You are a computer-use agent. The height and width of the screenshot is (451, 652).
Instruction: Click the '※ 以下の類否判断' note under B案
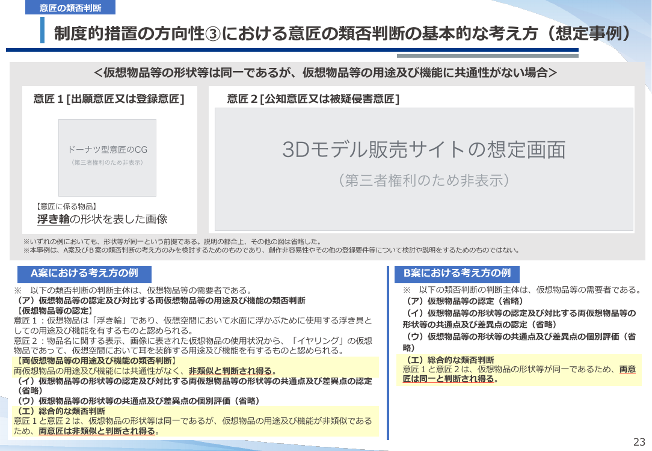point(522,290)
